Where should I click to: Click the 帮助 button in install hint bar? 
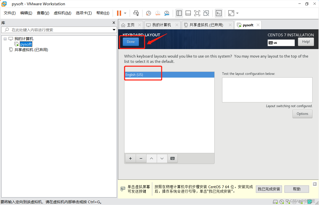coord(297,189)
